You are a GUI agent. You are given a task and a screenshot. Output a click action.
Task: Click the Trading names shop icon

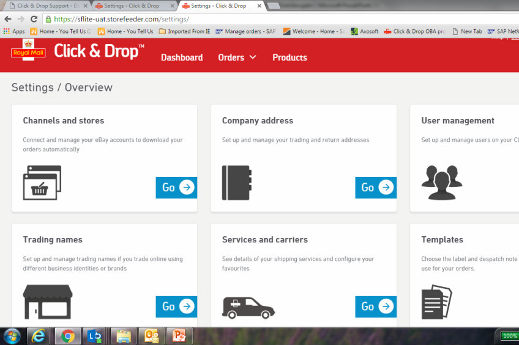[48, 302]
